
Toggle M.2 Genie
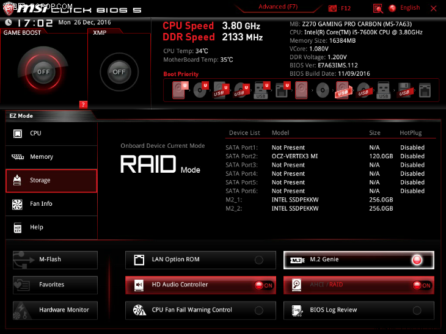point(359,260)
